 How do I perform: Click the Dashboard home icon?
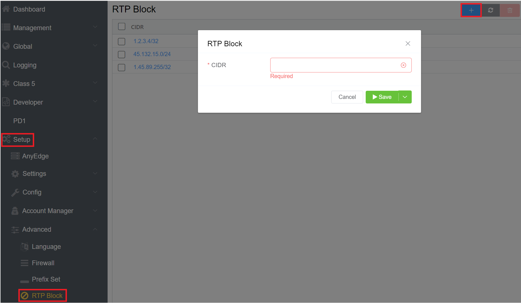[6, 9]
